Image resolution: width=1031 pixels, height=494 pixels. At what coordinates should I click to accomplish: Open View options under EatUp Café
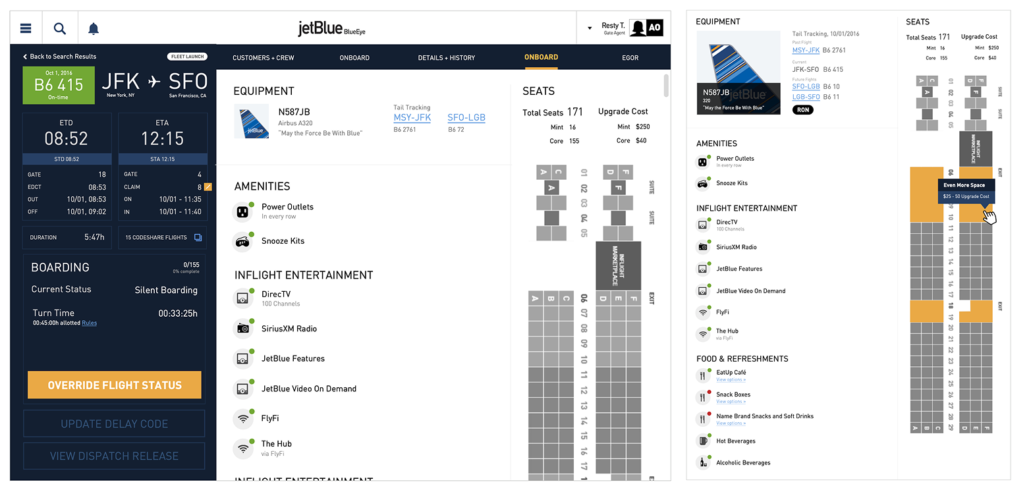[x=731, y=380]
